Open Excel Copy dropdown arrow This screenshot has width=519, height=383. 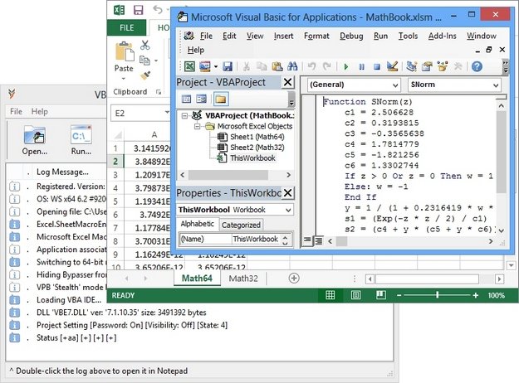pos(156,61)
